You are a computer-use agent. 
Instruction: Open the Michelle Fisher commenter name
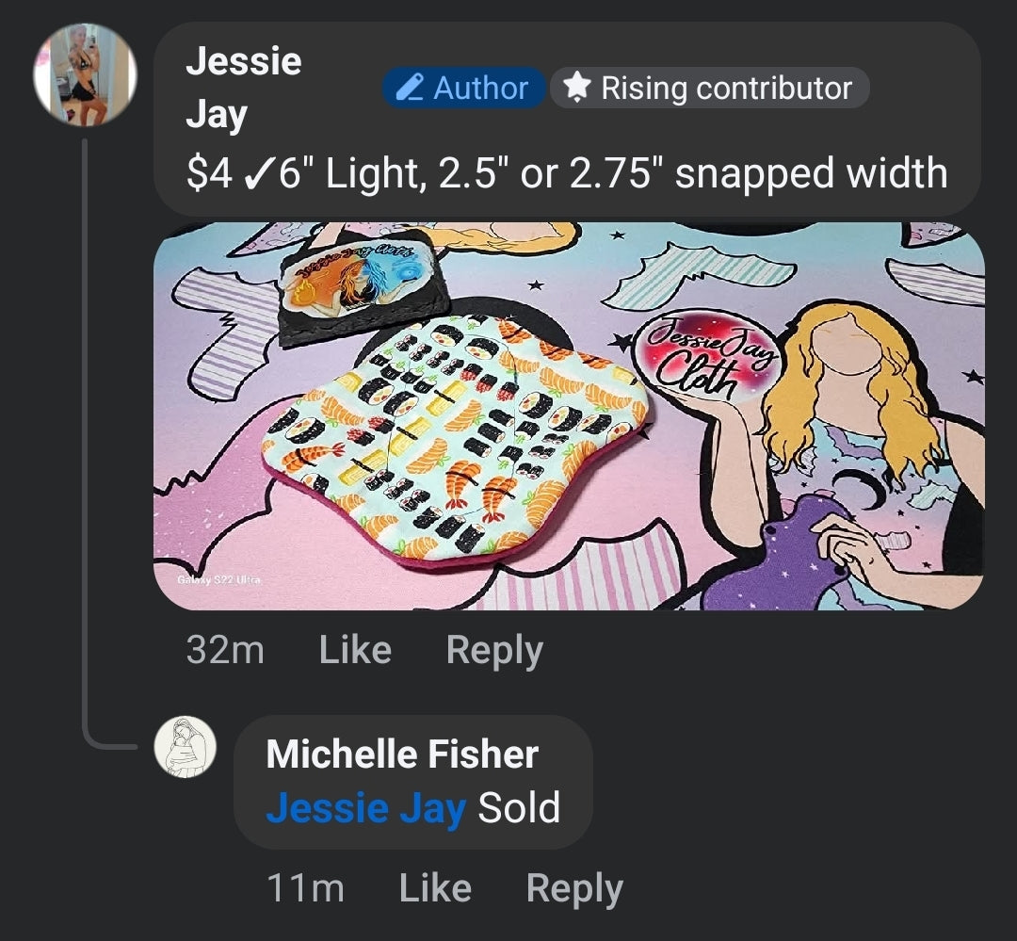click(x=402, y=754)
